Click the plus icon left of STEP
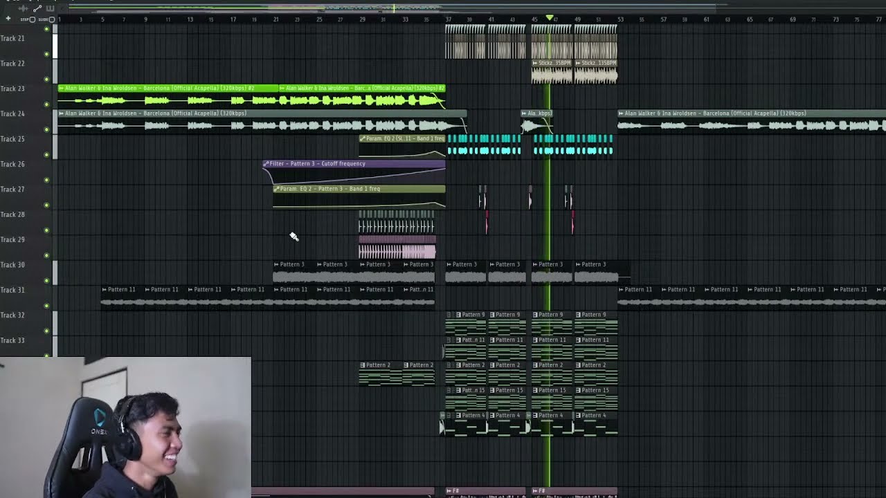This screenshot has height=498, width=886. pos(8,19)
